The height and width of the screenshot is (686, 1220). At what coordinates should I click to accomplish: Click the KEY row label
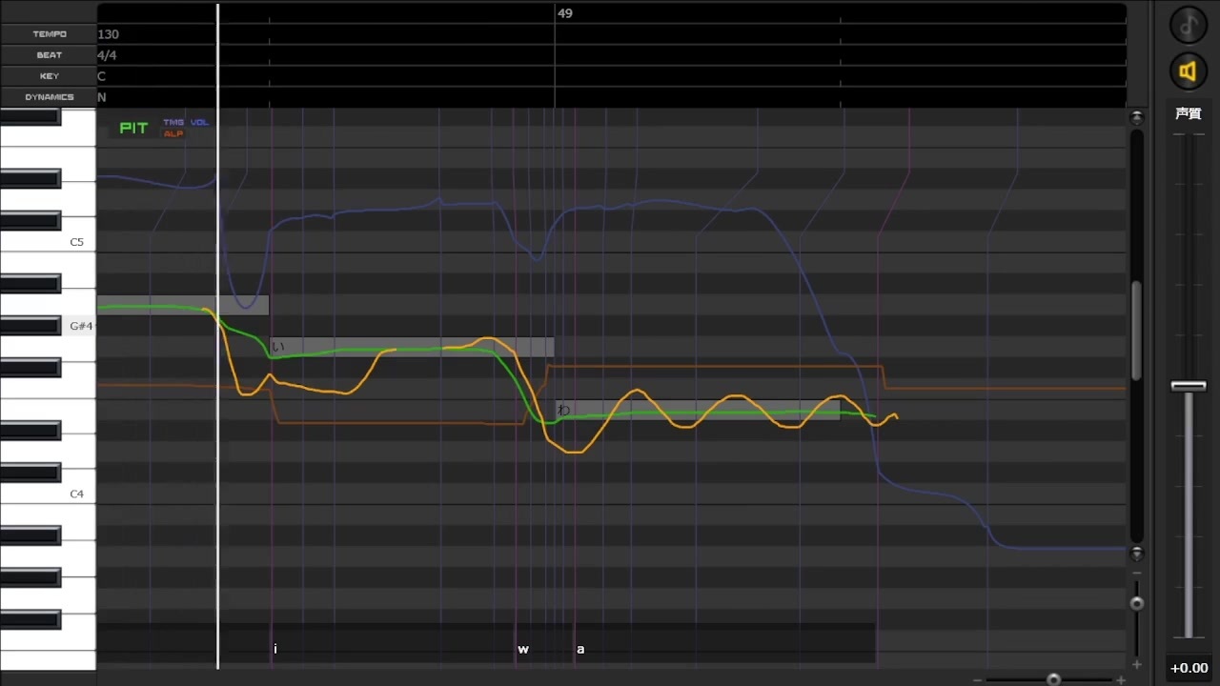49,76
